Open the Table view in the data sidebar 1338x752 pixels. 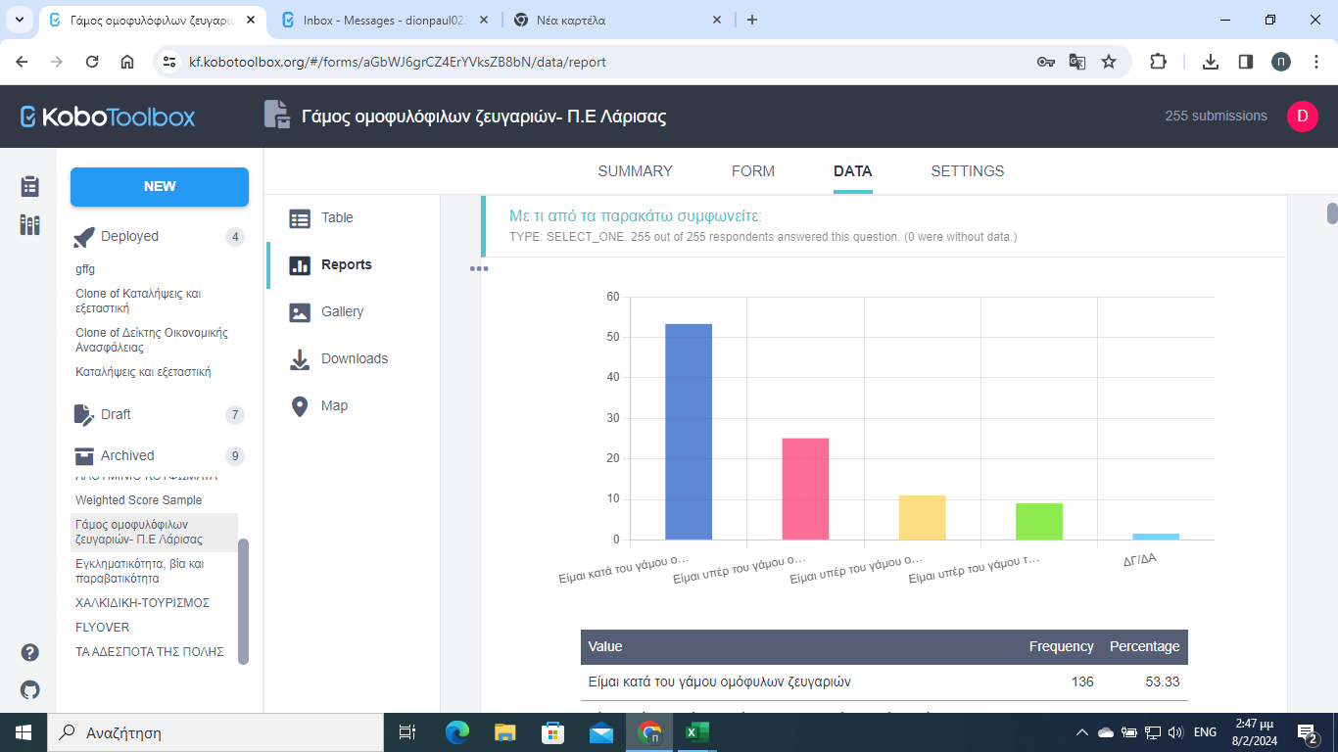point(322,217)
